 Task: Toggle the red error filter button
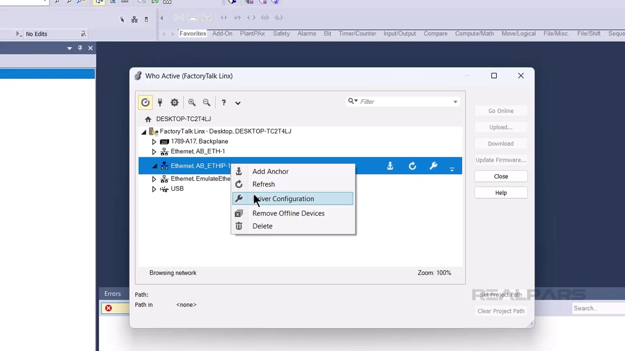click(115, 308)
